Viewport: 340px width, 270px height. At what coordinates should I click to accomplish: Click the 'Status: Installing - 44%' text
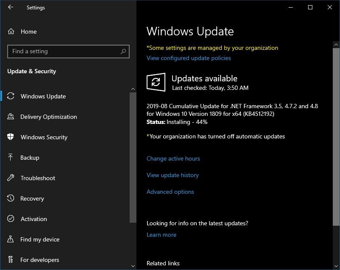[177, 122]
